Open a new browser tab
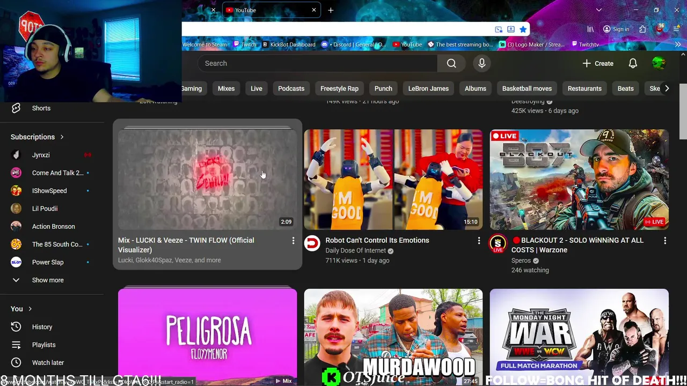The image size is (687, 386). (331, 10)
